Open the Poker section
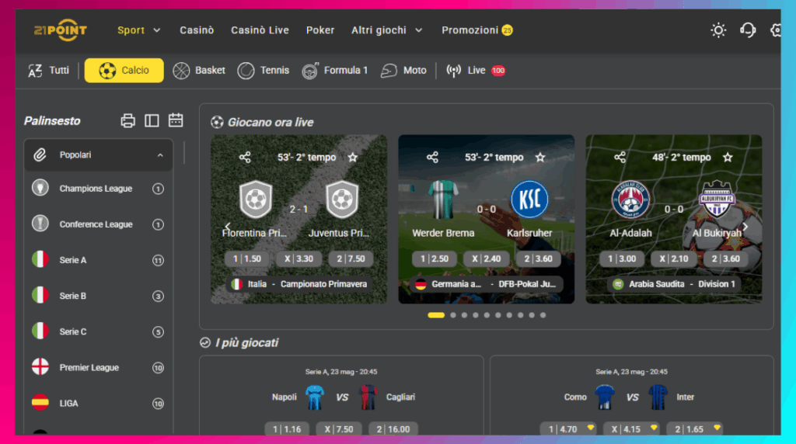This screenshot has height=444, width=796. (319, 30)
